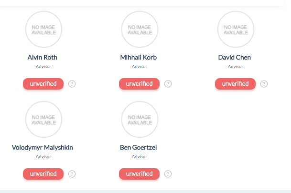Image resolution: width=291 pixels, height=193 pixels.
Task: Select the Alvin Roth name link
Action: [x=43, y=58]
